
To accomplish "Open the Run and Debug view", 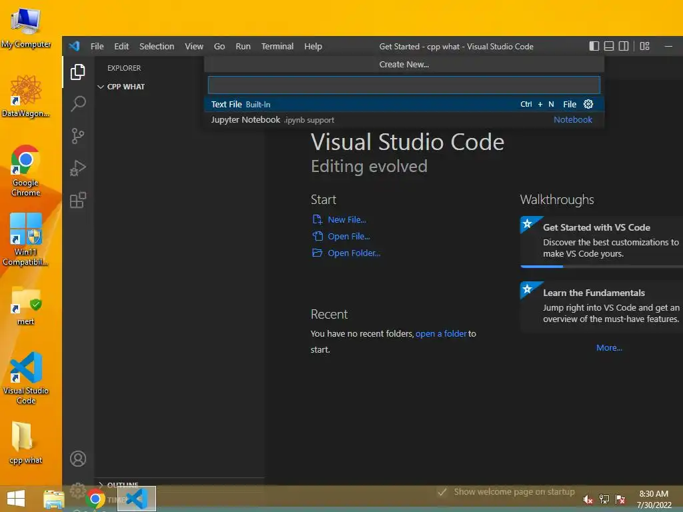I will pos(78,168).
